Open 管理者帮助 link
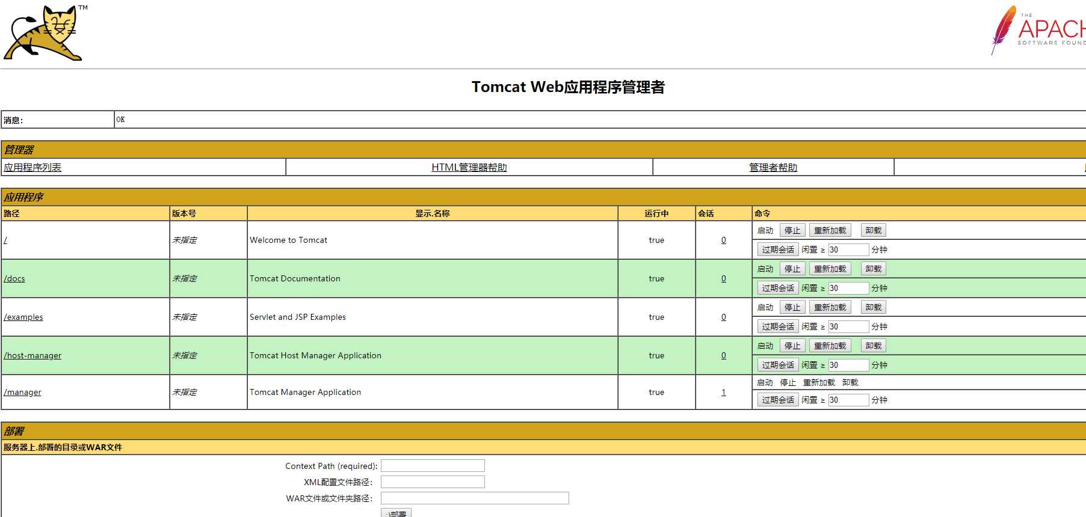The width and height of the screenshot is (1086, 517). (x=773, y=167)
